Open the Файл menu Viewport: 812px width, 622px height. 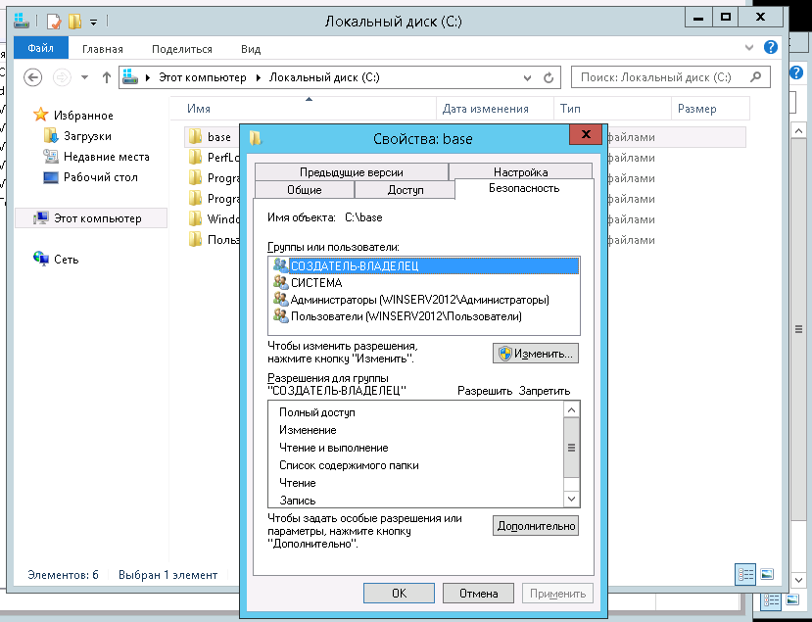click(x=40, y=48)
